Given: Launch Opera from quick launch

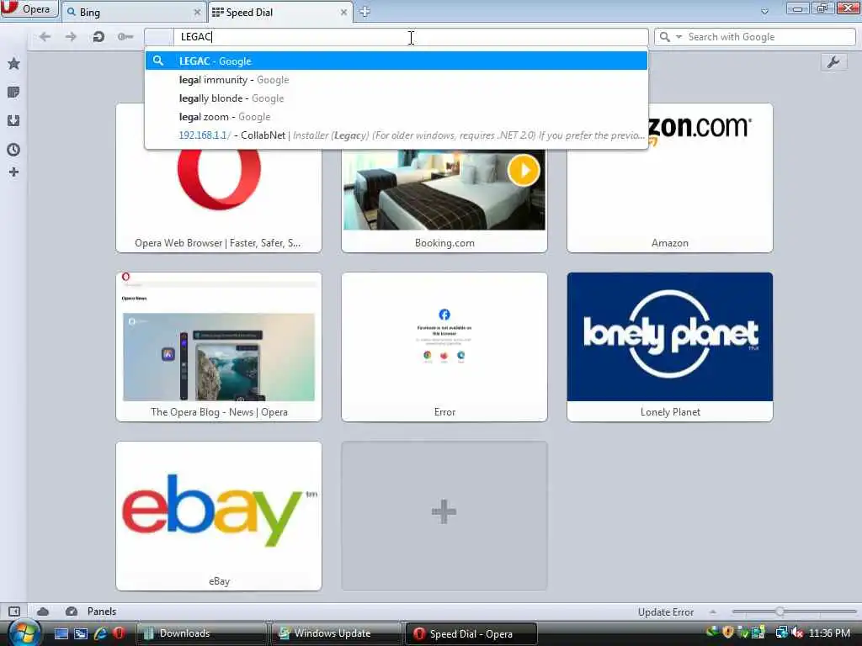Looking at the screenshot, I should pyautogui.click(x=119, y=634).
